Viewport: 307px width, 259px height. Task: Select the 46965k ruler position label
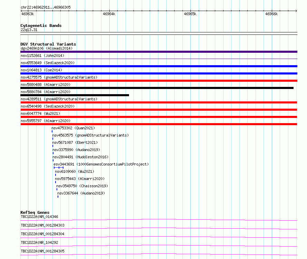(x=190, y=14)
